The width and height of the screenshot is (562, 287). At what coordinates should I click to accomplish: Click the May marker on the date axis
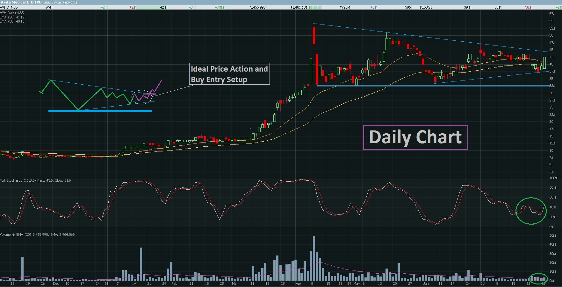click(x=357, y=283)
